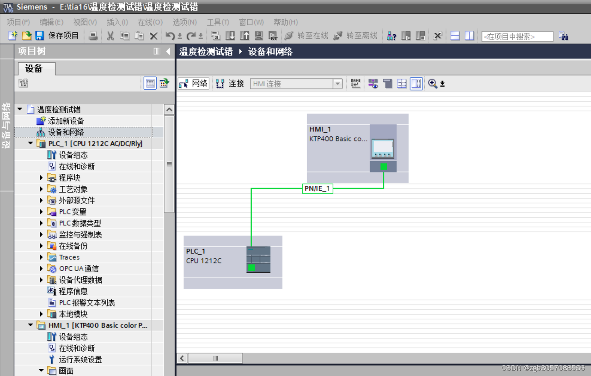Expand the 程序块 folder
The width and height of the screenshot is (591, 376).
click(x=41, y=177)
